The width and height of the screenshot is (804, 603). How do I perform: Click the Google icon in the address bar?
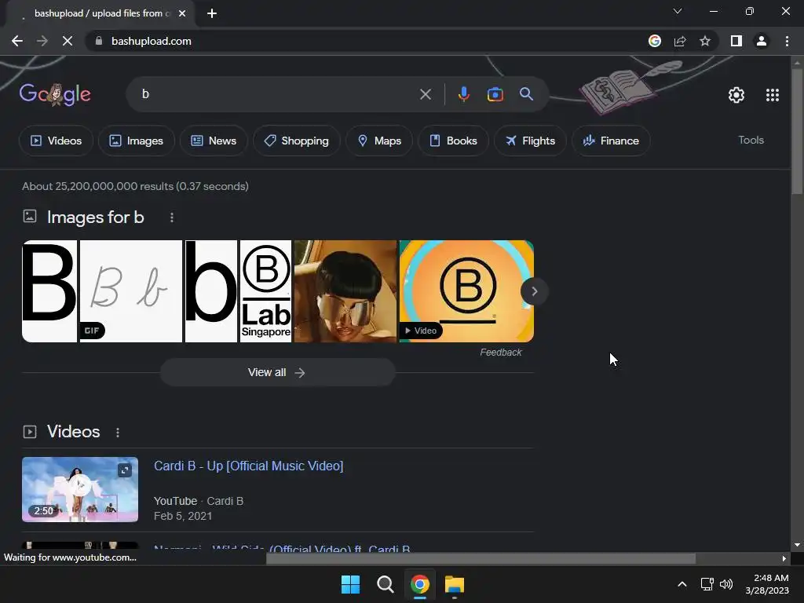(655, 41)
